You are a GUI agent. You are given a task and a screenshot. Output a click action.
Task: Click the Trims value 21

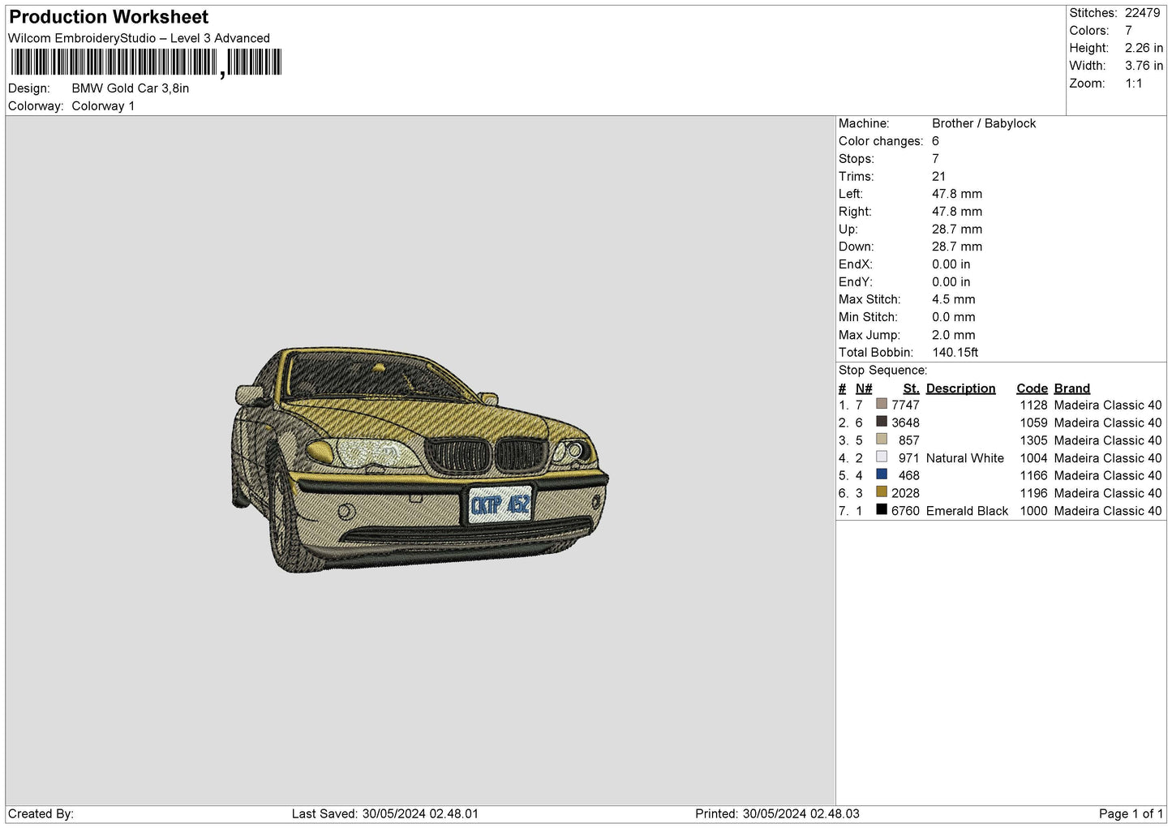(938, 176)
